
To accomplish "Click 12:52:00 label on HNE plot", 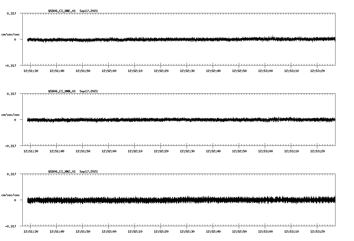I will tap(109, 71).
